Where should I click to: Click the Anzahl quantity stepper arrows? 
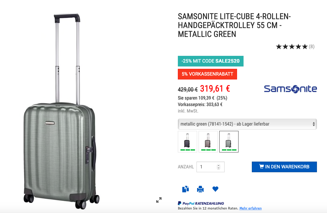click(219, 167)
